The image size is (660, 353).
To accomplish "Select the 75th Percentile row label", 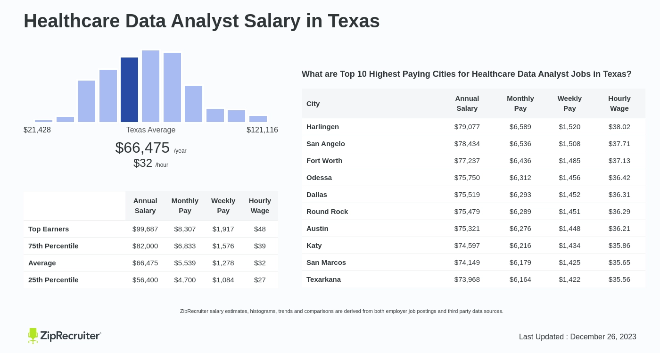I will pyautogui.click(x=53, y=246).
